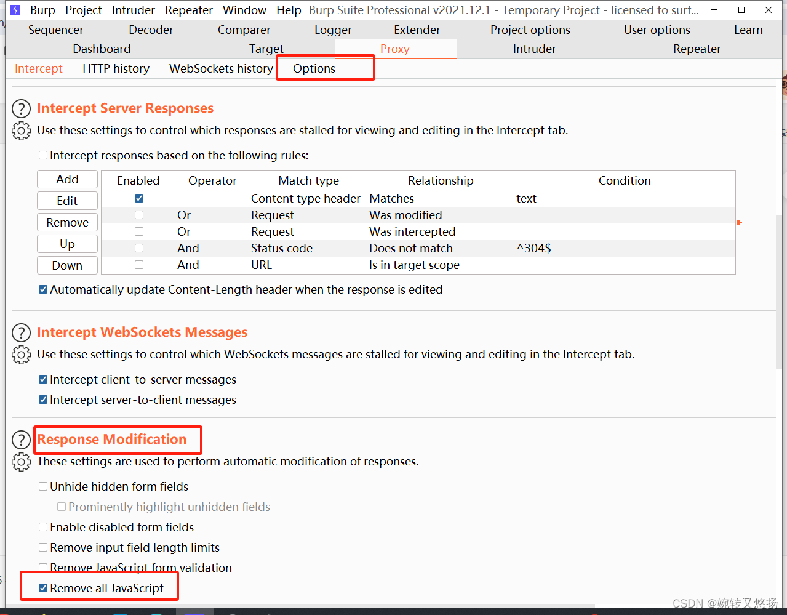The height and width of the screenshot is (615, 787).
Task: Click Edit for the selected rule
Action: click(68, 201)
